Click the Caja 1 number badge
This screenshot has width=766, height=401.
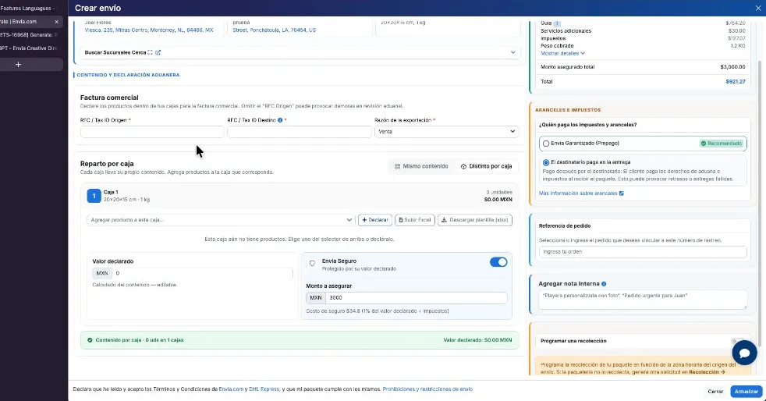(94, 196)
